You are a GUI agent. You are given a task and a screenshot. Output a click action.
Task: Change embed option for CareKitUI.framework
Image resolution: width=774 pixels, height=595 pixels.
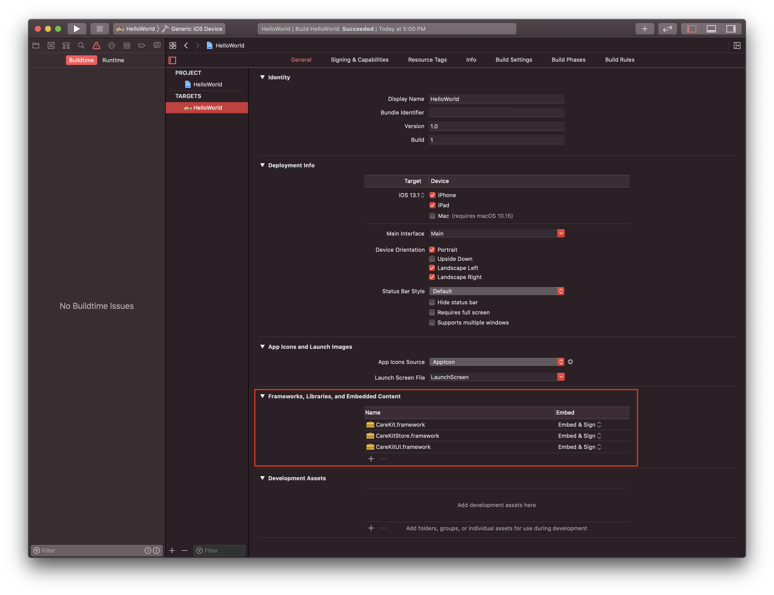click(x=579, y=447)
